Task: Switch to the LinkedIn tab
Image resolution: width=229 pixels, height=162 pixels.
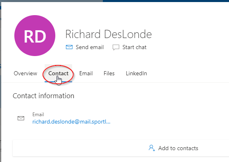Action: pyautogui.click(x=136, y=73)
